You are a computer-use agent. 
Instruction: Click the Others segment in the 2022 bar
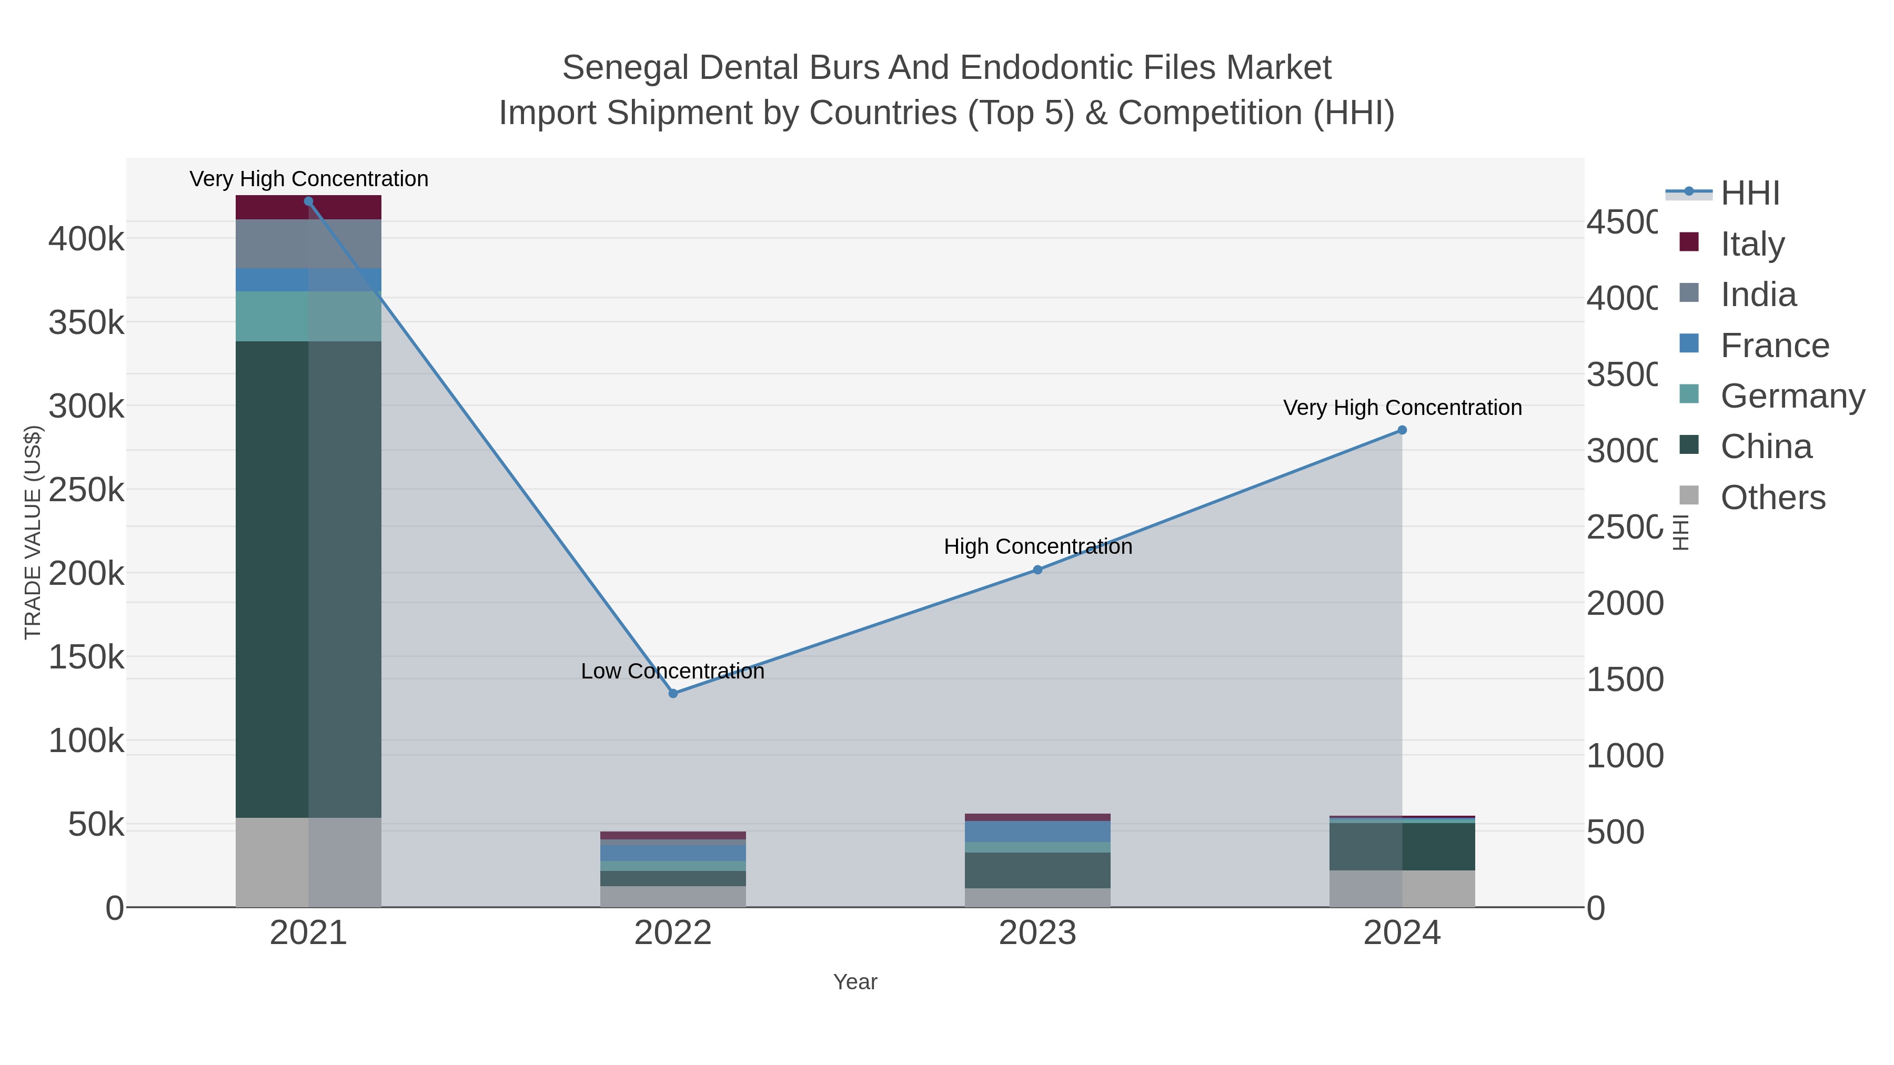tap(673, 897)
